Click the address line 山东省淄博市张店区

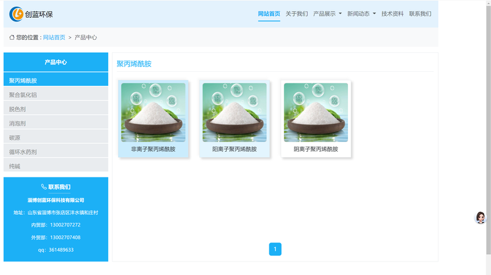(56, 212)
